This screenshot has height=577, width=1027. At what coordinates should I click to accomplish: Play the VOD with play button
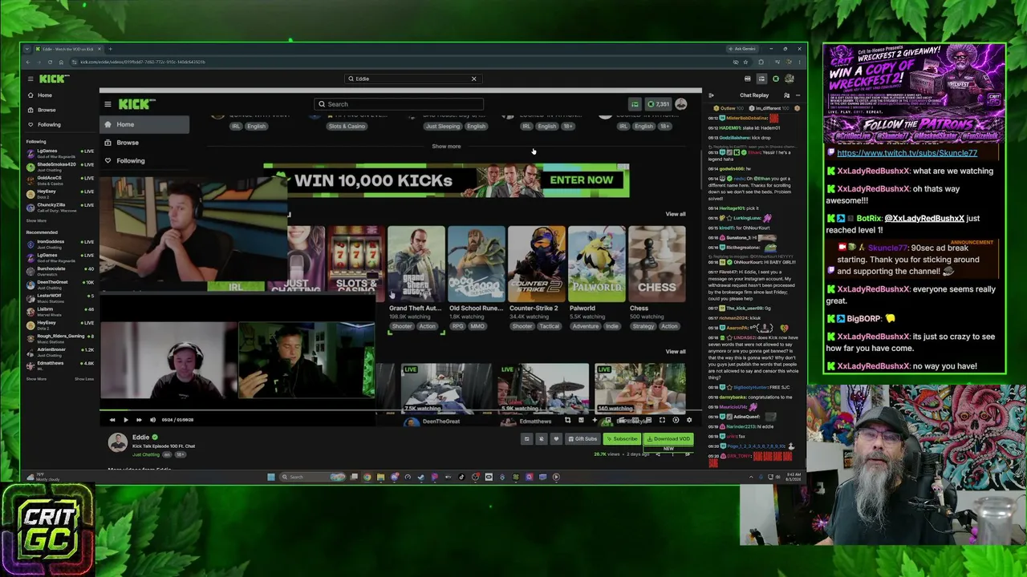point(125,420)
